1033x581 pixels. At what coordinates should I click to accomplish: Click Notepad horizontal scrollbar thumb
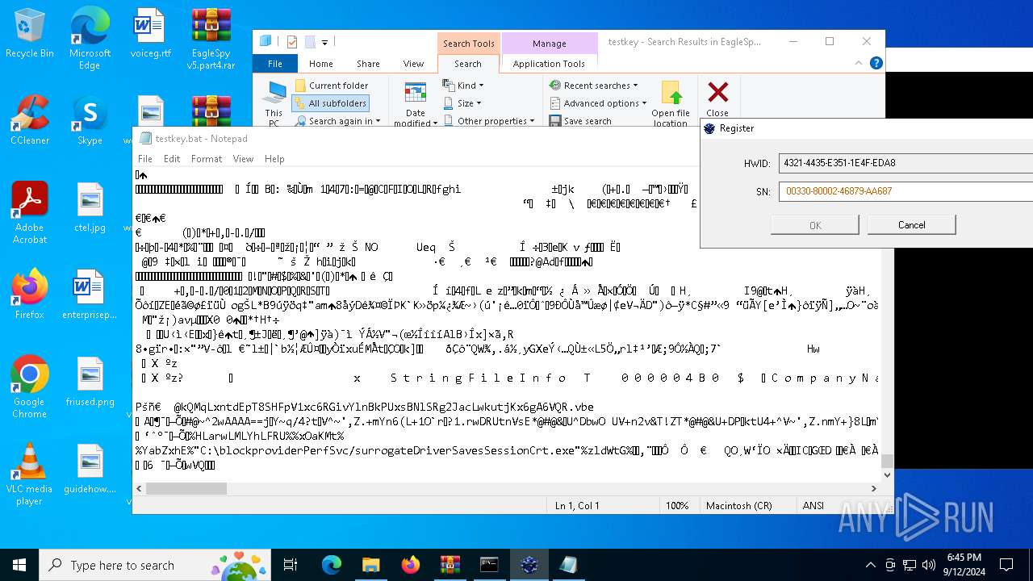(186, 488)
